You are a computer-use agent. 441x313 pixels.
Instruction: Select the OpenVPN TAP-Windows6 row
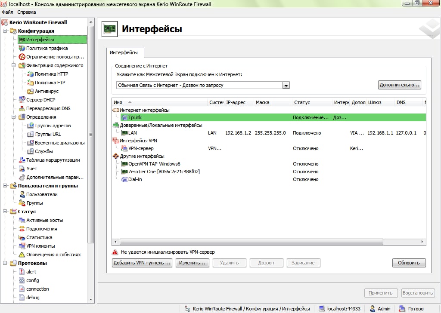pyautogui.click(x=269, y=164)
